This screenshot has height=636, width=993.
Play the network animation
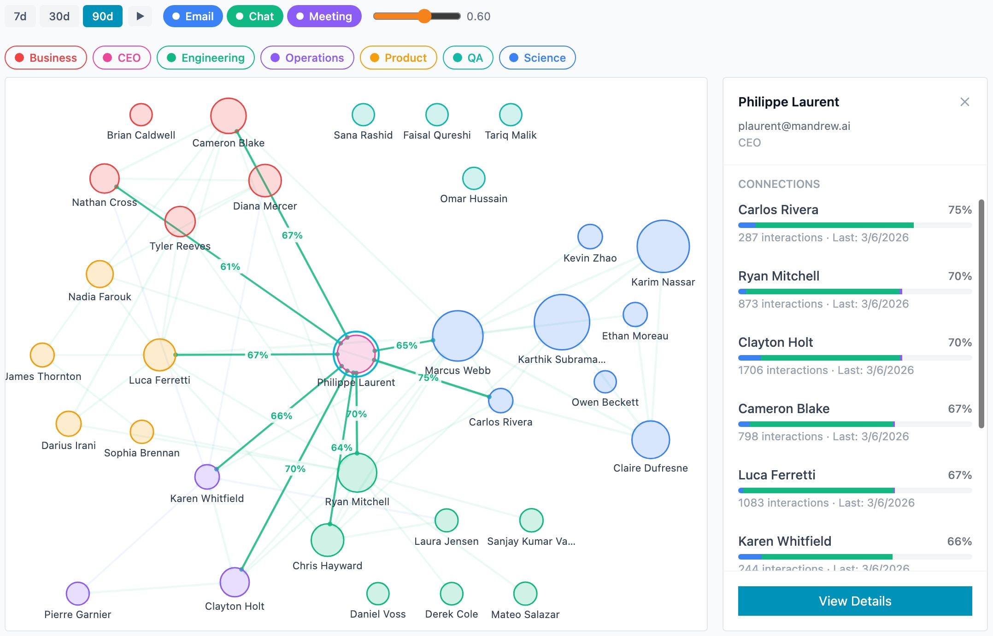(140, 16)
